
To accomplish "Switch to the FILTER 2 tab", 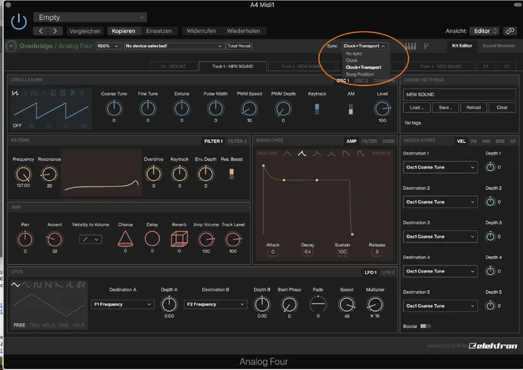I will (237, 141).
